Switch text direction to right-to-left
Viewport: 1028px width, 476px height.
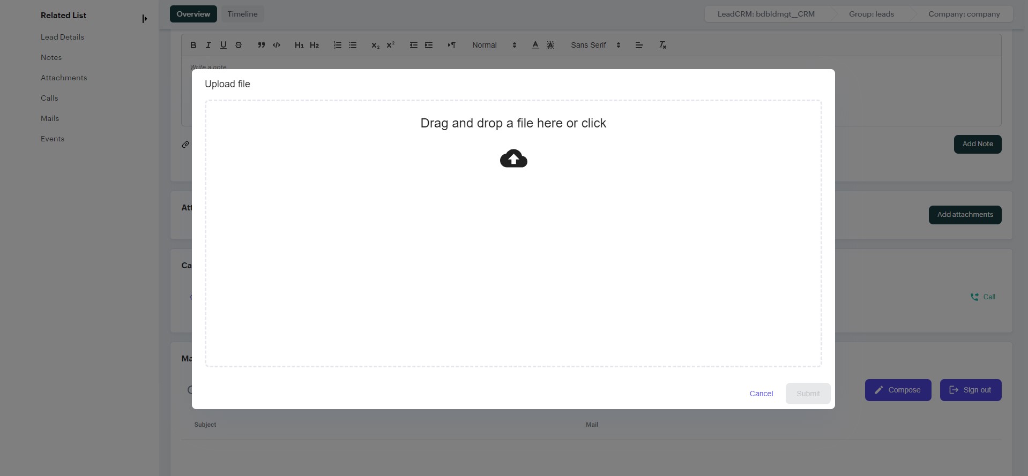click(451, 45)
